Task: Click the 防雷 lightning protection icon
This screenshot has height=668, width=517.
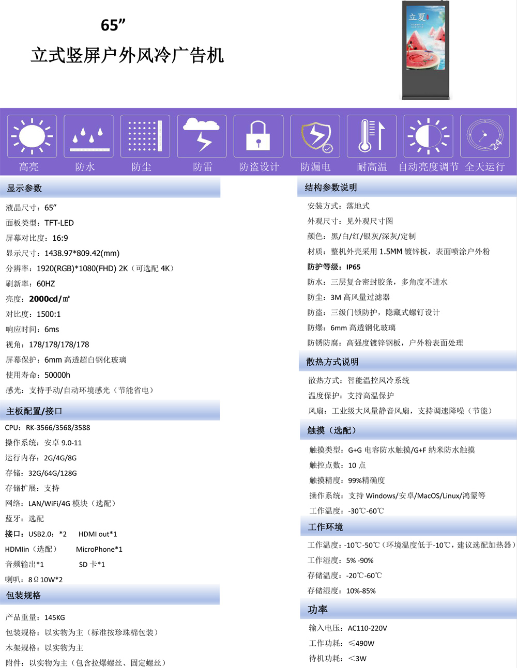Action: [201, 135]
